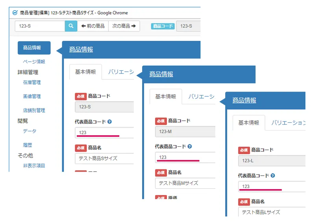The width and height of the screenshot is (315, 223).
Task: Click the search field containing 123-S
Action: point(40,26)
